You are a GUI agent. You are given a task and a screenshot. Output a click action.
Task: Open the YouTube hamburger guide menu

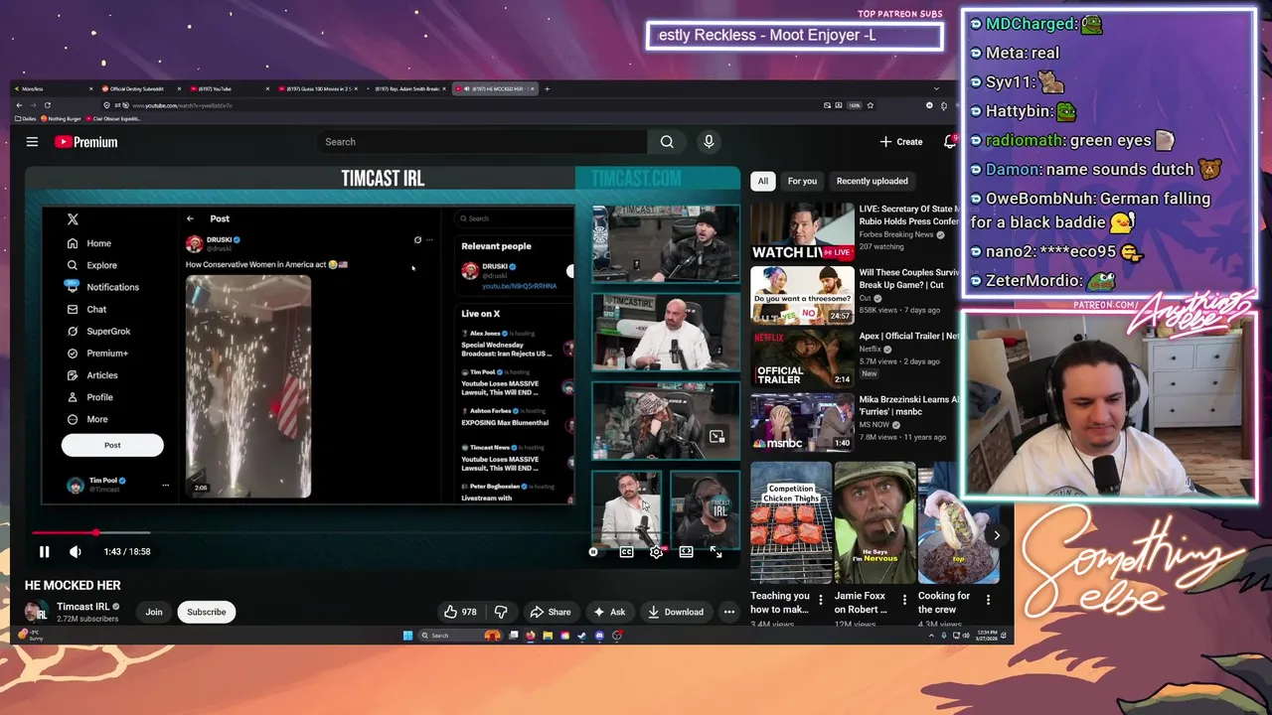32,142
